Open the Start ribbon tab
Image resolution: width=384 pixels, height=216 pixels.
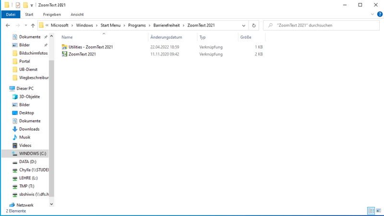coord(29,14)
